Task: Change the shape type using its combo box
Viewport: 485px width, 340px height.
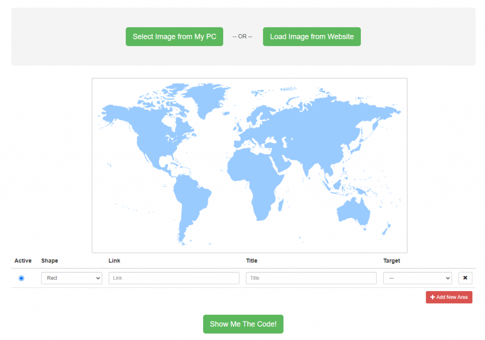Action: (72, 278)
